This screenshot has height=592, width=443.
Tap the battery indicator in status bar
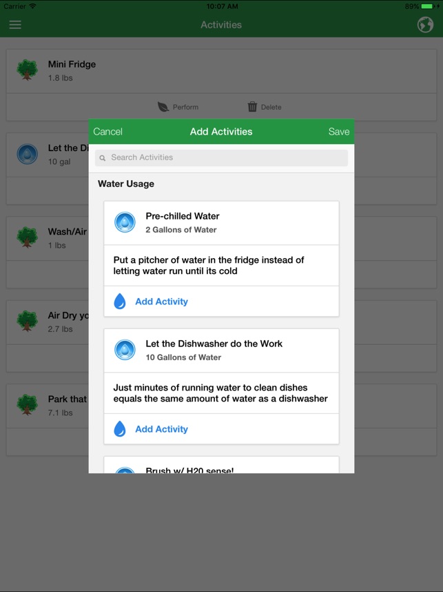pos(429,6)
